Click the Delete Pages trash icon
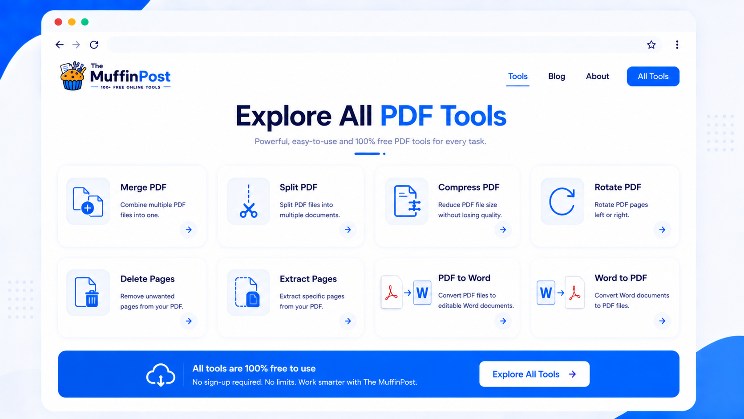 click(x=88, y=293)
